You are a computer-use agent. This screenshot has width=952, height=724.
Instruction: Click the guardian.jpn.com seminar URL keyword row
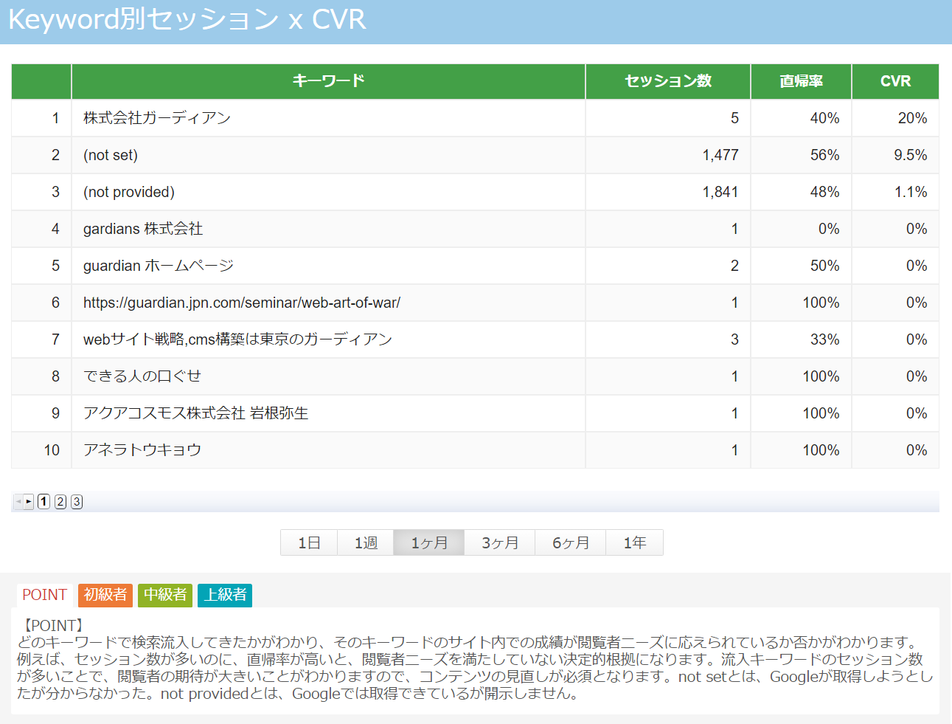point(242,303)
